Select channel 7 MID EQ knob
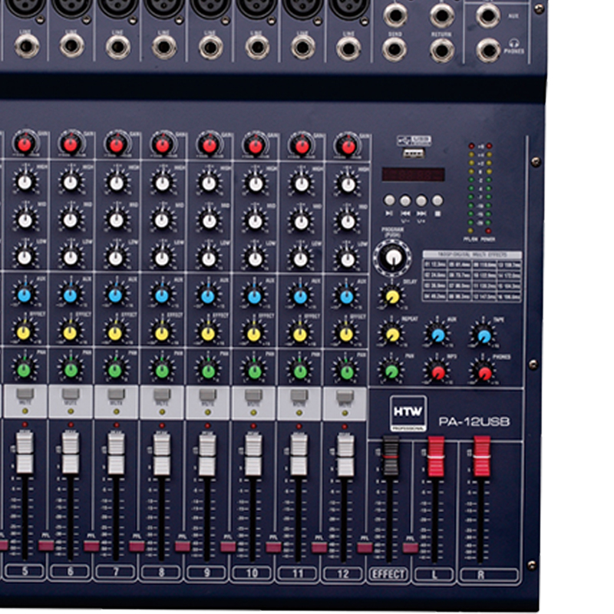 click(117, 220)
